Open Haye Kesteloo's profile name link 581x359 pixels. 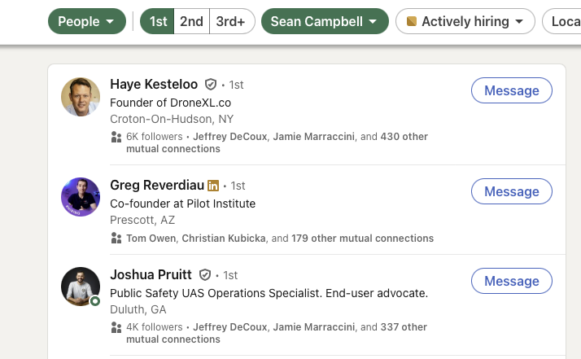(x=154, y=84)
